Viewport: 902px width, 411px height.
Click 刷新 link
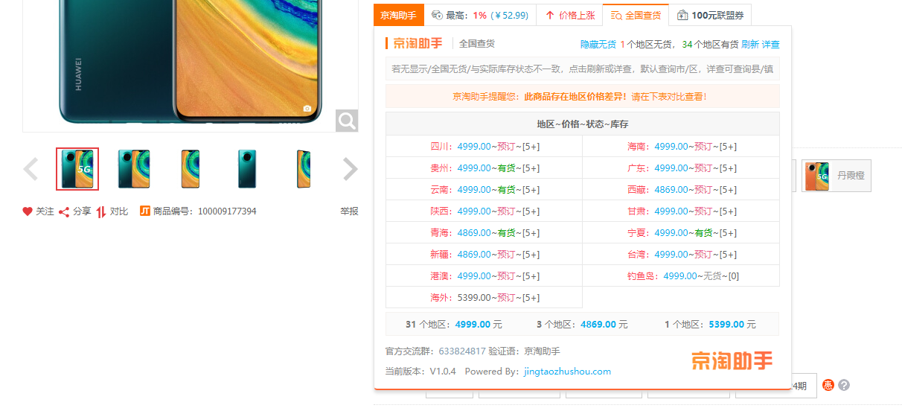pos(750,45)
